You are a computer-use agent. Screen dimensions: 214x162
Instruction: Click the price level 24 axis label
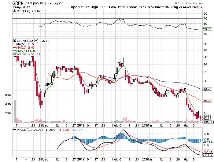coord(205,64)
